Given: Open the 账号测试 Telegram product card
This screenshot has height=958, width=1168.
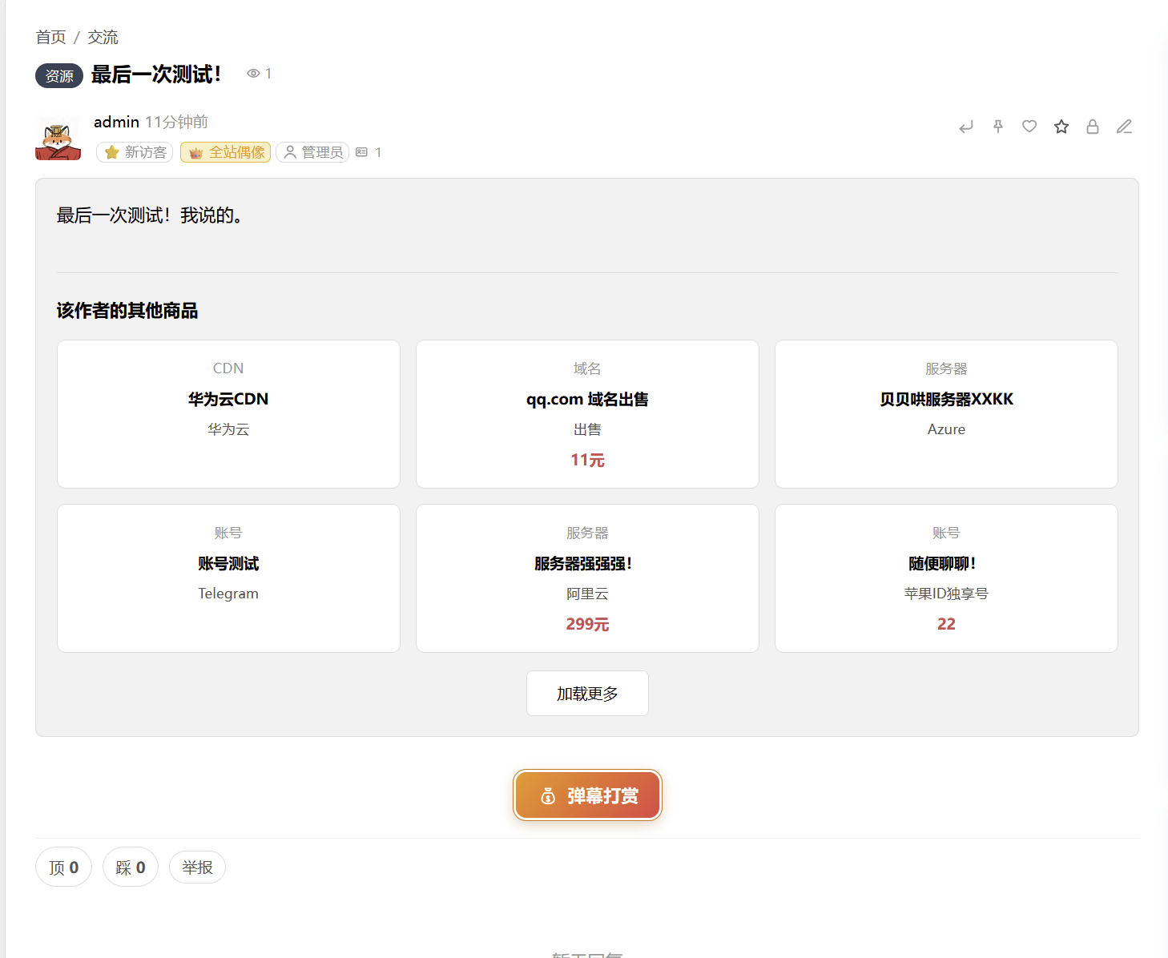Looking at the screenshot, I should (x=228, y=578).
